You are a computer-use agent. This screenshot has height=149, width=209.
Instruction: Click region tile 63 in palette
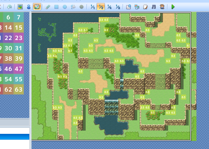pos(19,89)
